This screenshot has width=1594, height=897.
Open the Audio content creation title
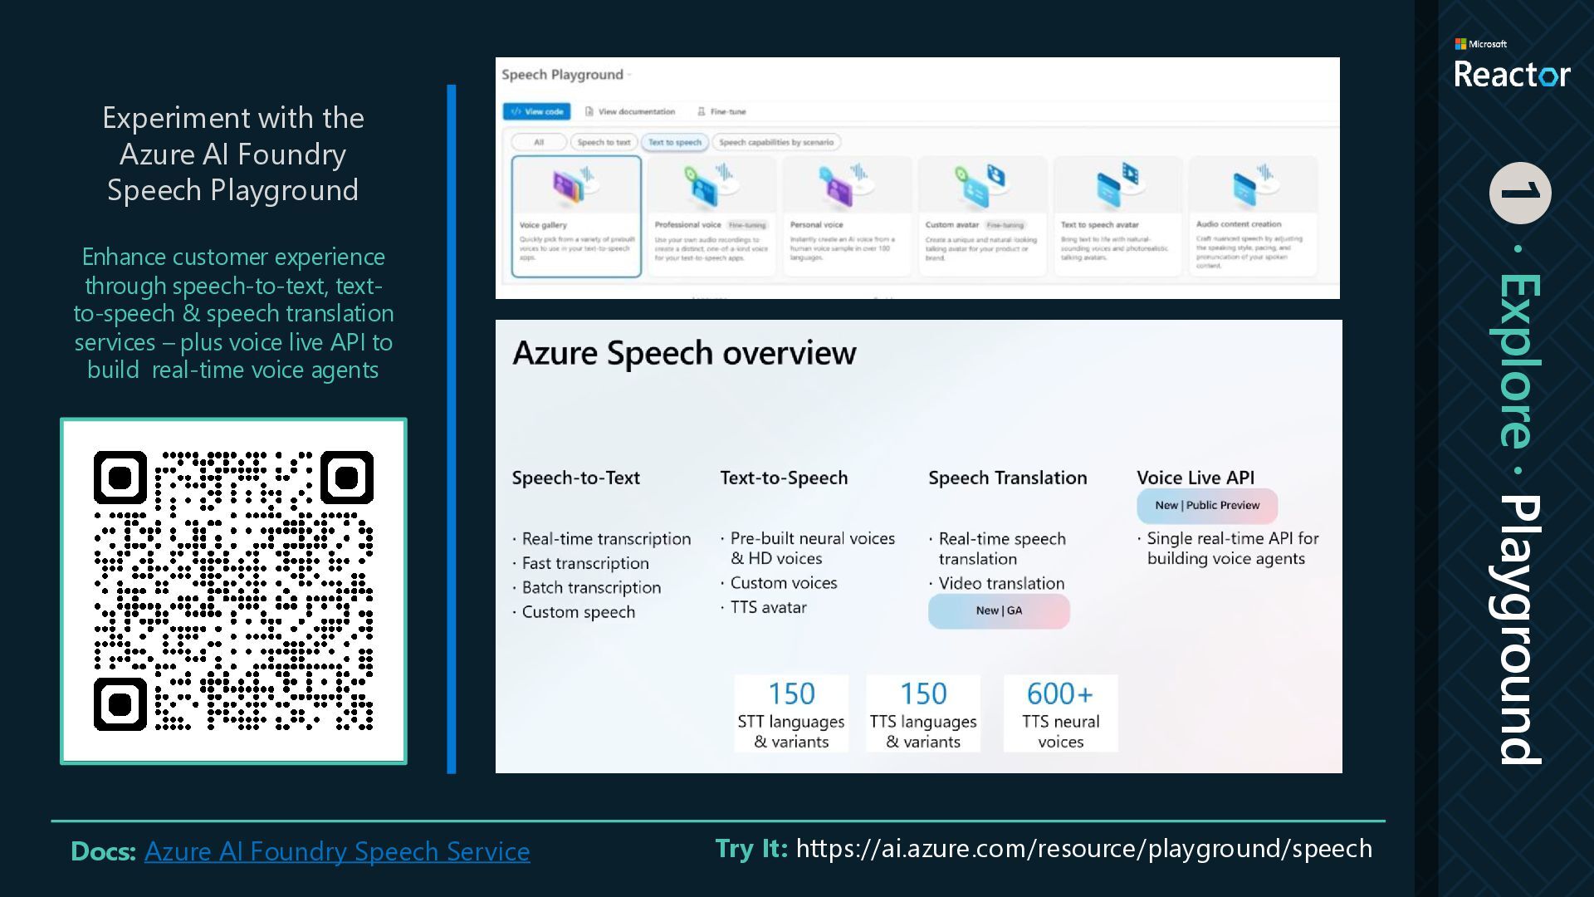pyautogui.click(x=1239, y=224)
